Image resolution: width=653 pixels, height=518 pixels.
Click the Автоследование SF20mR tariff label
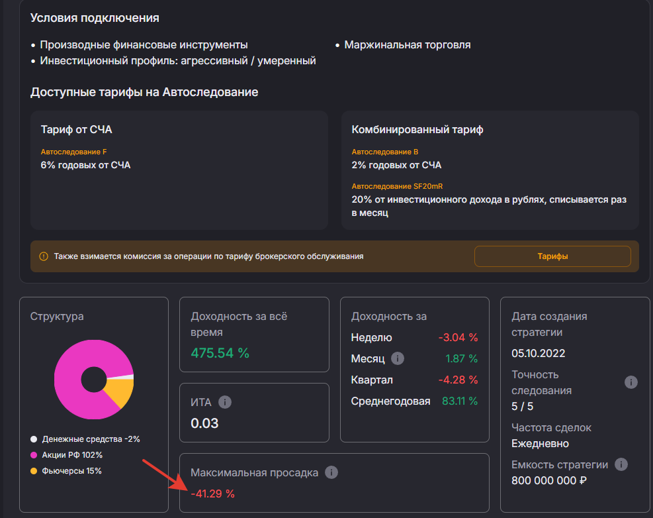(397, 186)
